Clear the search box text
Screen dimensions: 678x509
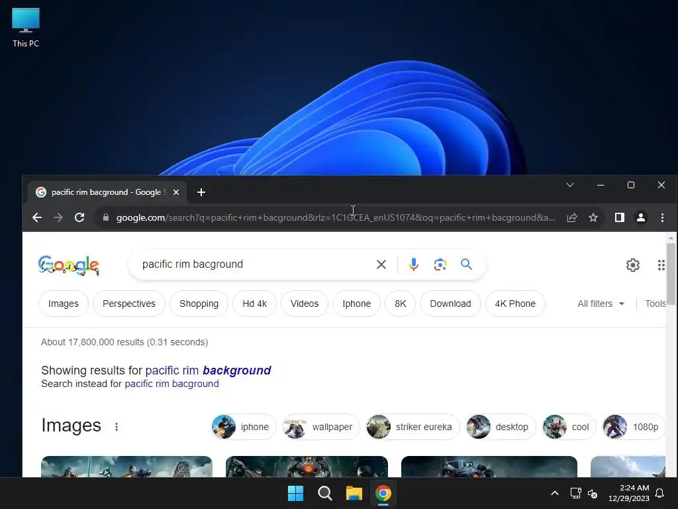[381, 264]
